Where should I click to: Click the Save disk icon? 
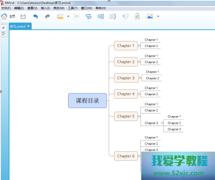tap(23, 16)
